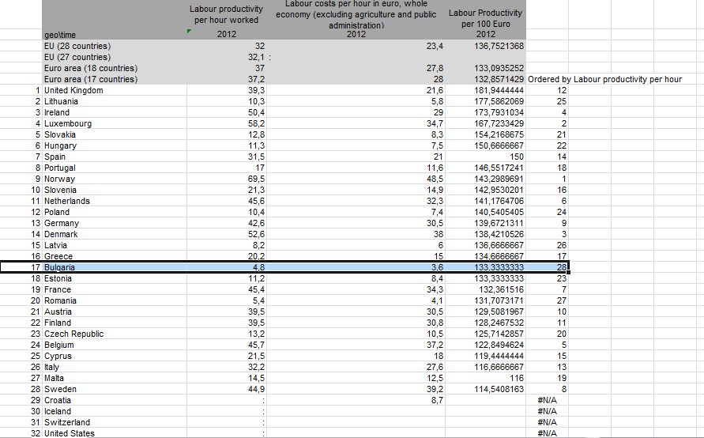
Task: Click row number 1 beside United Kingdom
Action: 38,90
